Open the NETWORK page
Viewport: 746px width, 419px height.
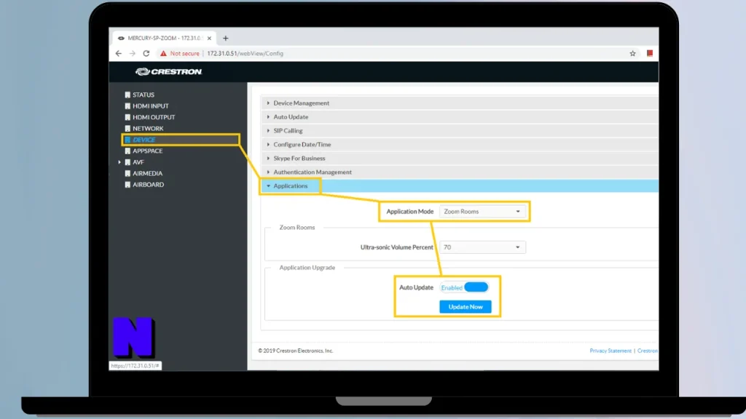[148, 128]
